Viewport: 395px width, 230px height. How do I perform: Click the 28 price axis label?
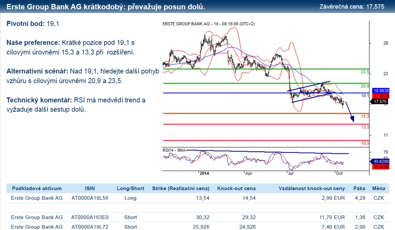pos(386,43)
